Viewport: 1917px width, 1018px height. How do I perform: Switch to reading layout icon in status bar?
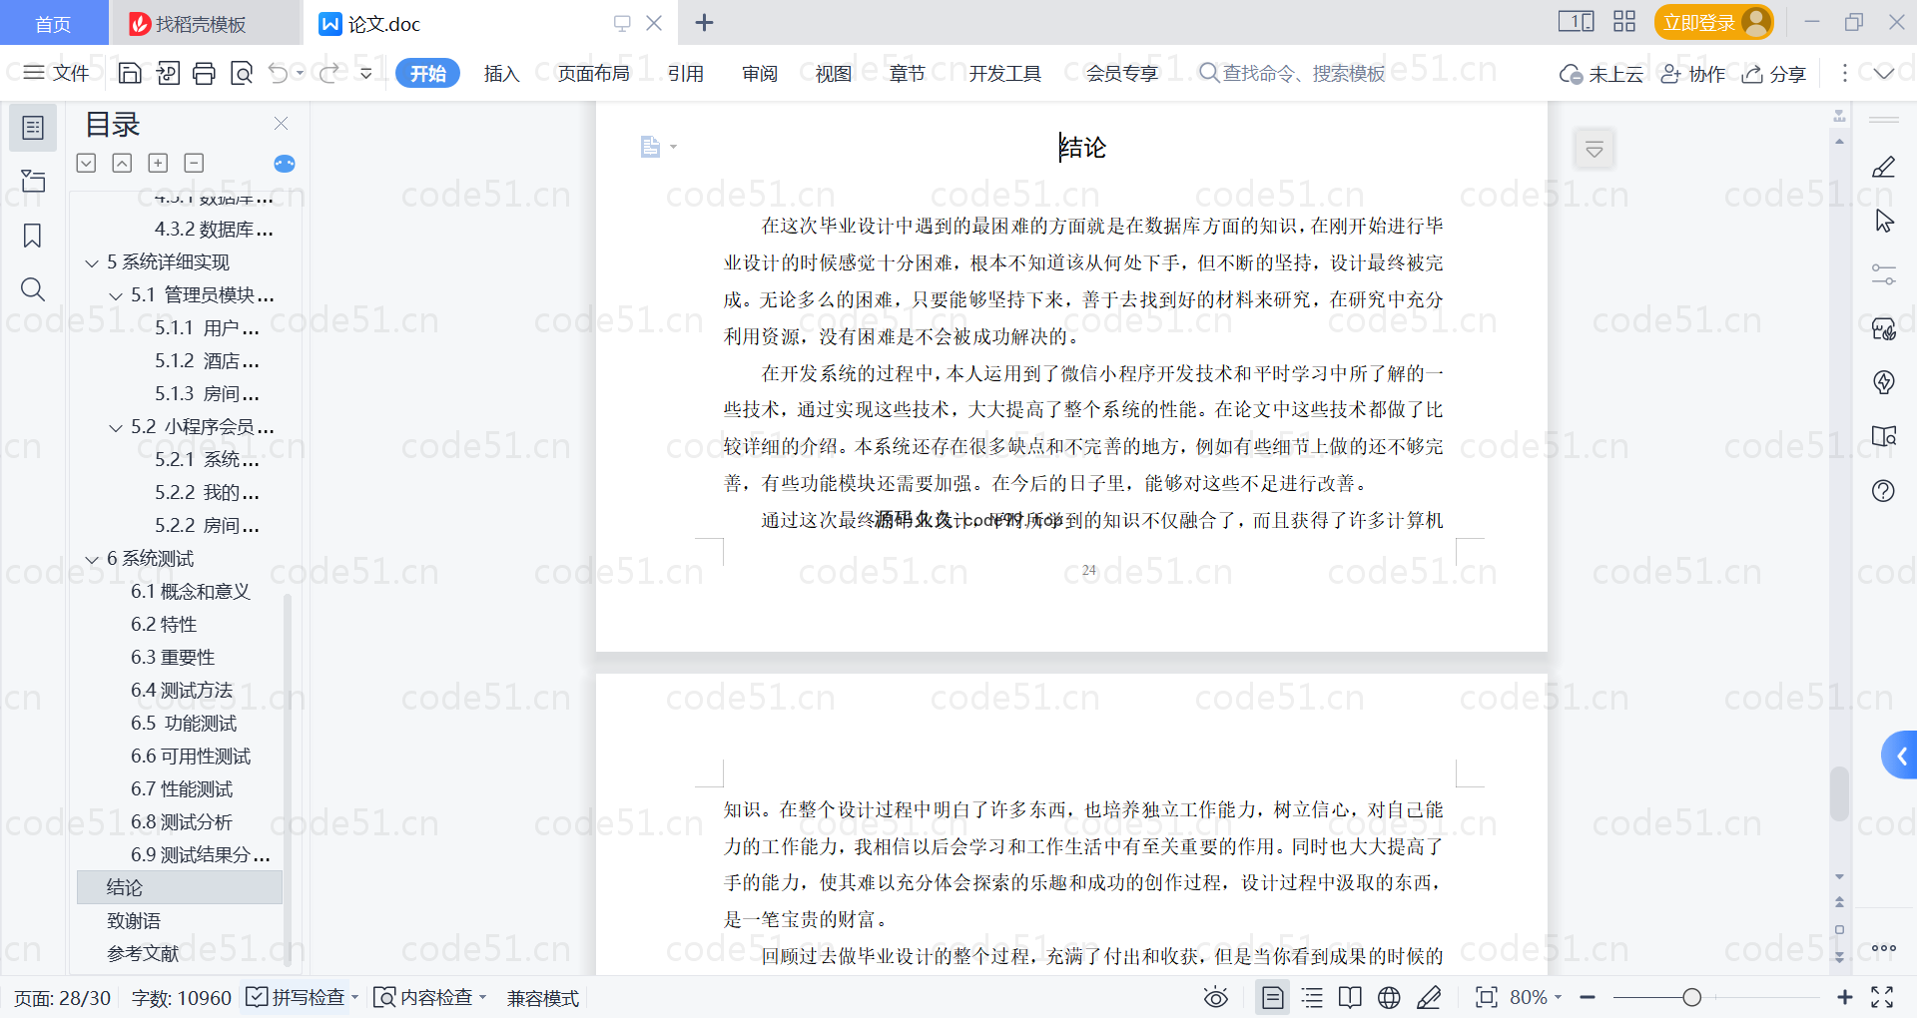[x=1350, y=997]
